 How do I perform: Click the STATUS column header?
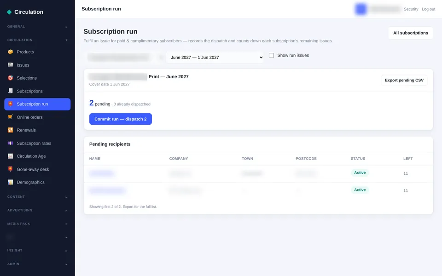point(358,159)
